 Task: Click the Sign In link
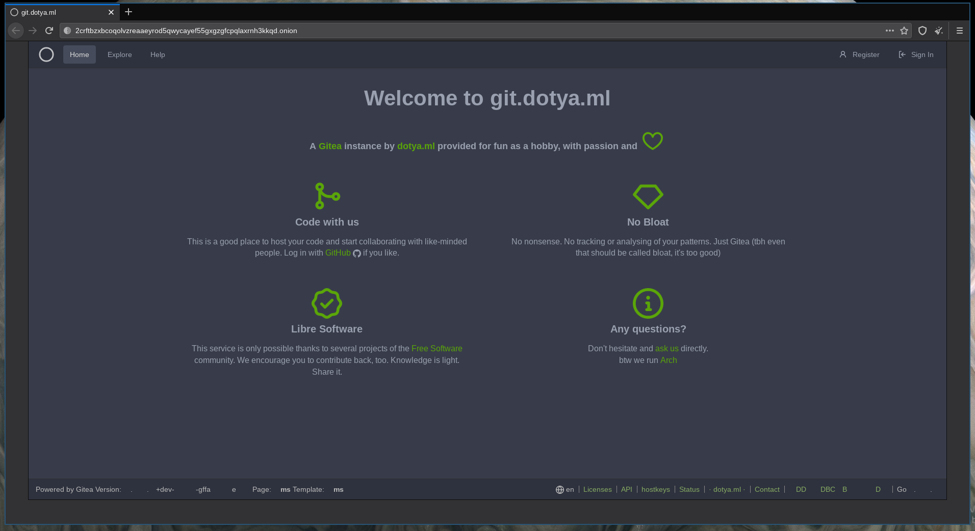[916, 54]
